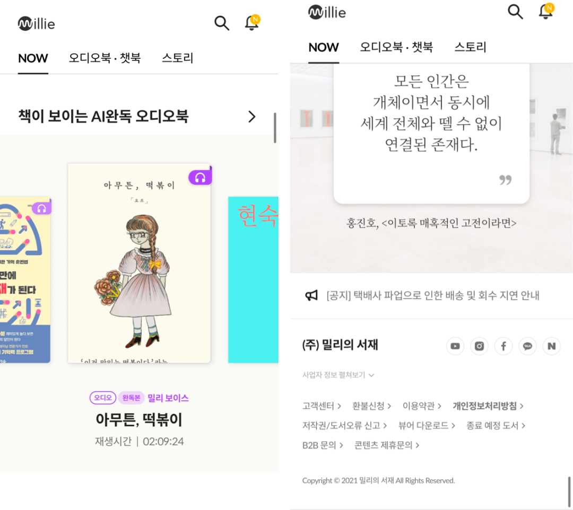The image size is (573, 510).
Task: Open the Facebook social icon
Action: tap(503, 346)
